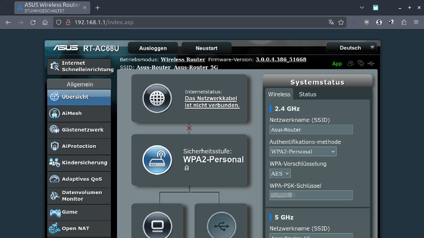Click inside the Netzwerkname SSID field
The height and width of the screenshot is (238, 424).
(x=311, y=129)
